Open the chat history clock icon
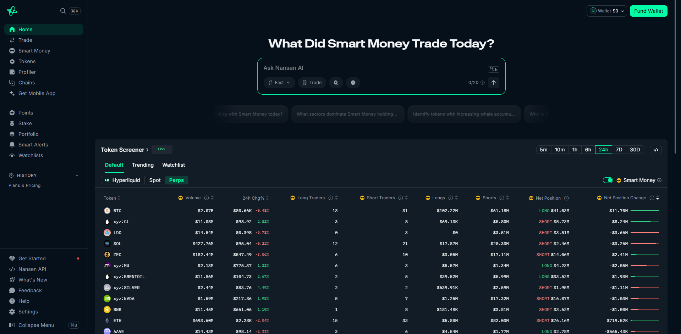Screen dimensions: 681x334 [x=353, y=83]
